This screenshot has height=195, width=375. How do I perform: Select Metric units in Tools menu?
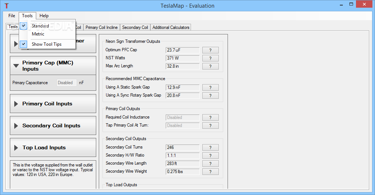(47, 34)
